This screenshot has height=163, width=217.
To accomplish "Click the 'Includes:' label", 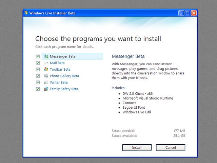I will point(118,88).
